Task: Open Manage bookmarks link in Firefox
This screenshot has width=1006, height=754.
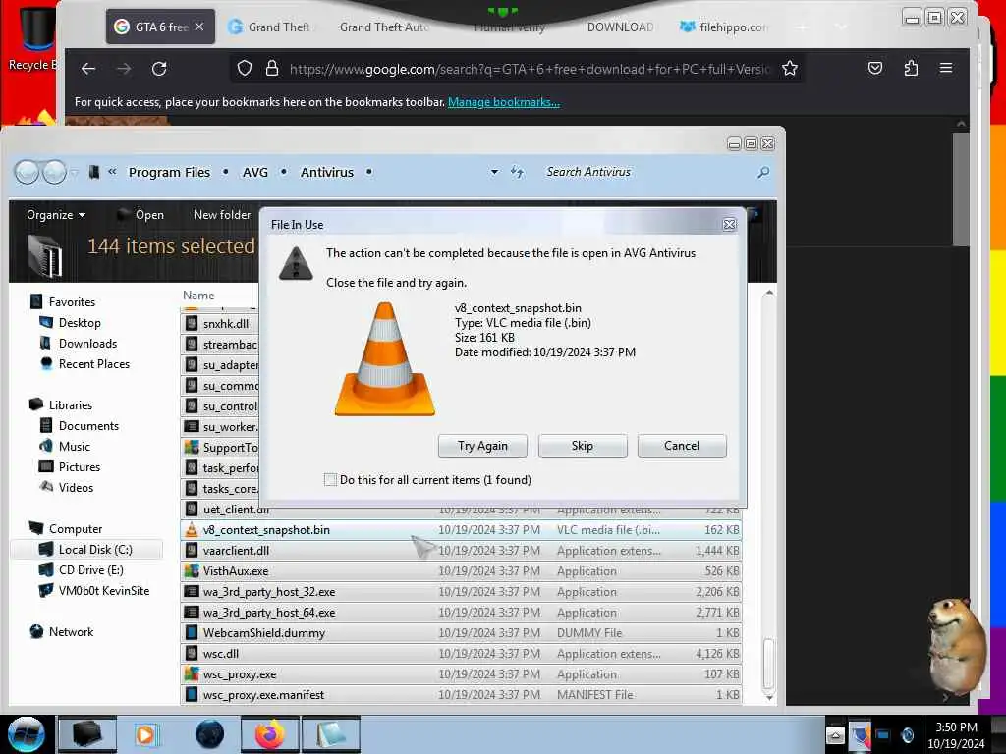Action: 504,102
